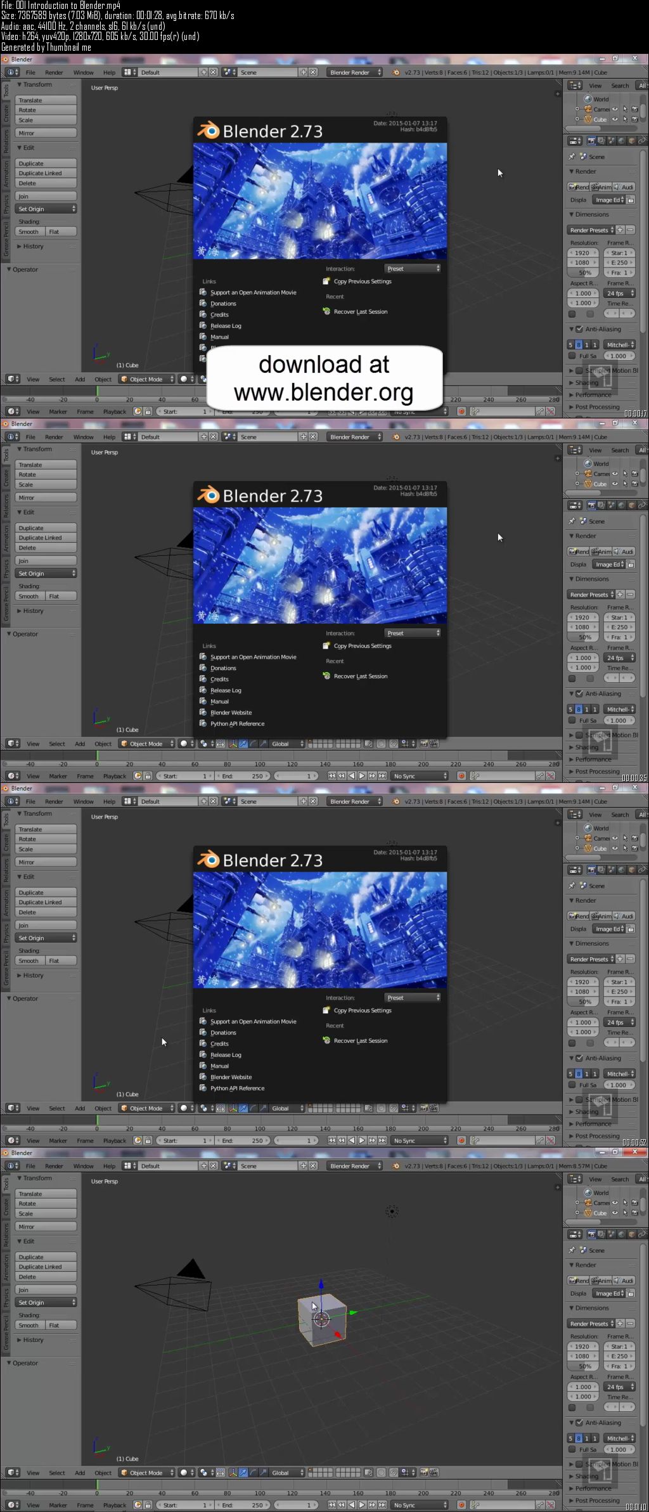Open Blender Render engine dropdown in last frame

[x=355, y=1166]
